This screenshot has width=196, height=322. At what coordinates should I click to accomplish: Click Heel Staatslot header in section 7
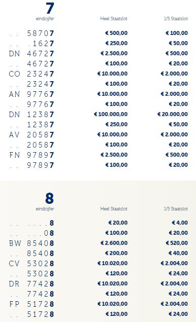click(x=114, y=19)
